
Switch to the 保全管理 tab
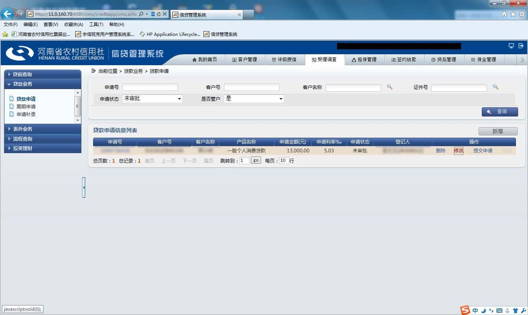(484, 59)
